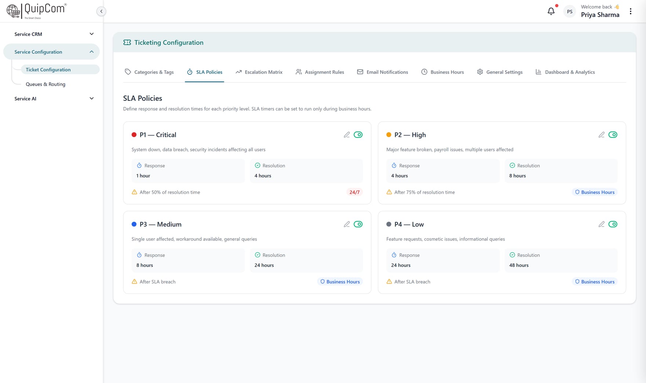This screenshot has width=646, height=383.
Task: Toggle the P1 Critical policy switch
Action: click(358, 135)
